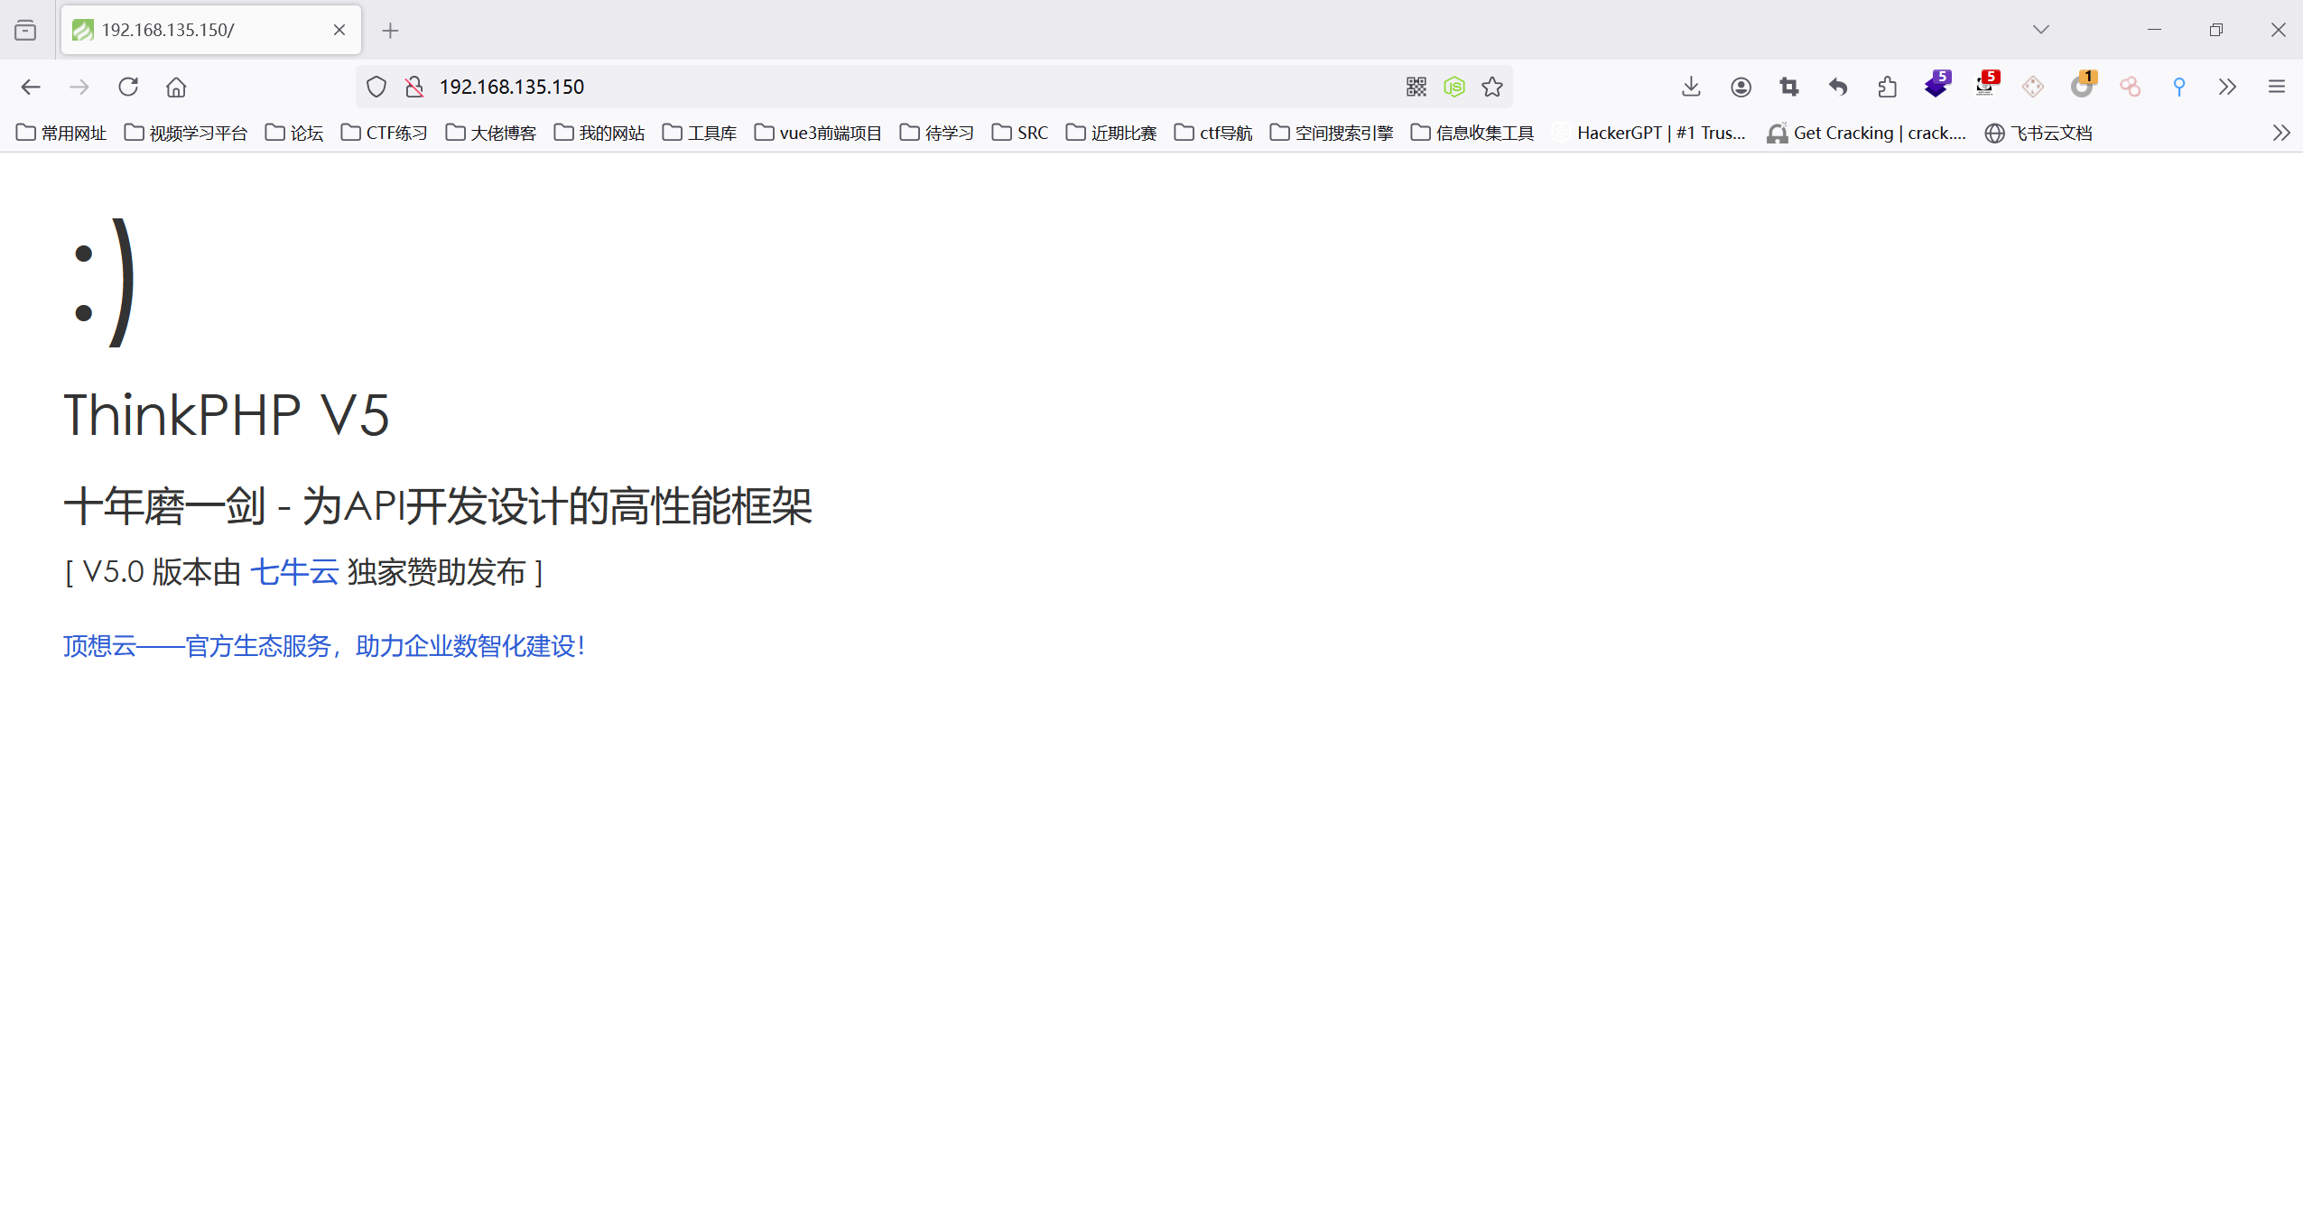
Task: Click the insecure connection padlock icon
Action: (414, 87)
